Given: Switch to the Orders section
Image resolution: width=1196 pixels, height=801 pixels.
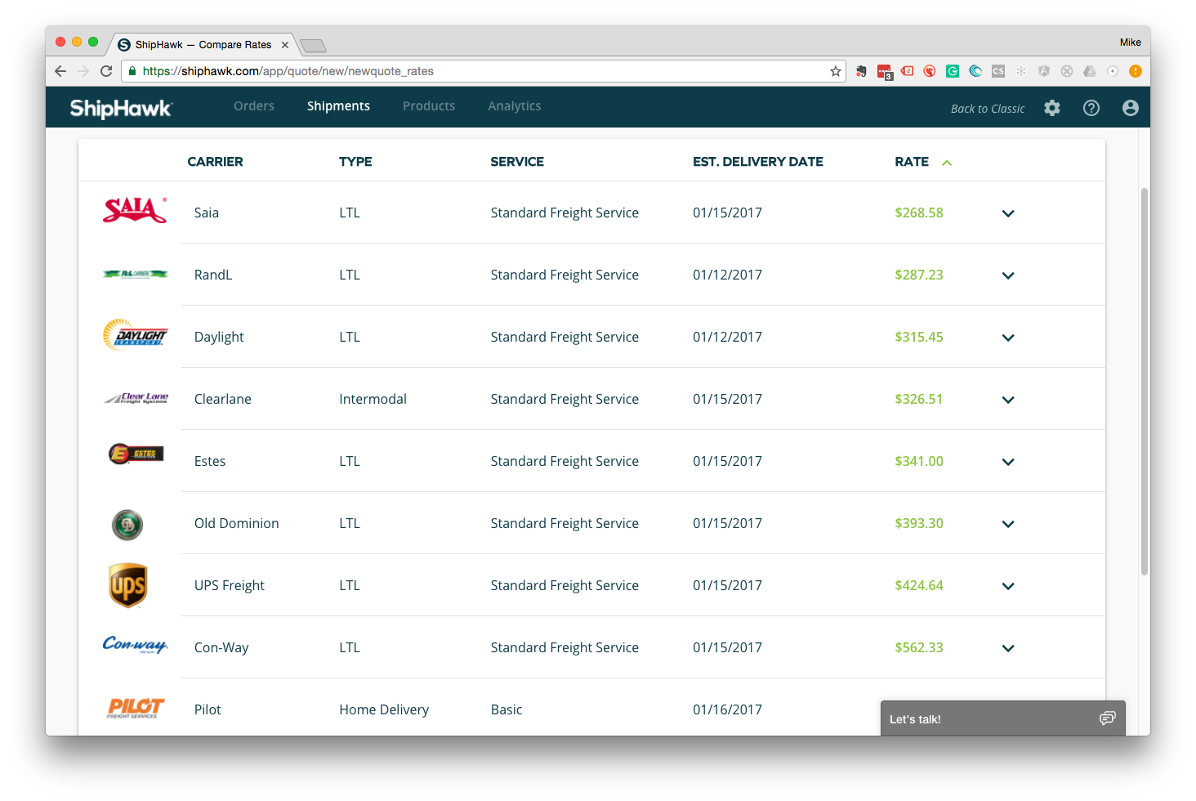Looking at the screenshot, I should point(254,106).
